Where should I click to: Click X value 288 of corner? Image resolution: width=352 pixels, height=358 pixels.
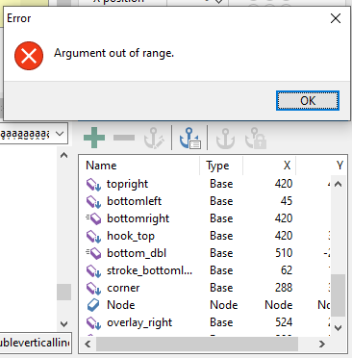(x=284, y=288)
